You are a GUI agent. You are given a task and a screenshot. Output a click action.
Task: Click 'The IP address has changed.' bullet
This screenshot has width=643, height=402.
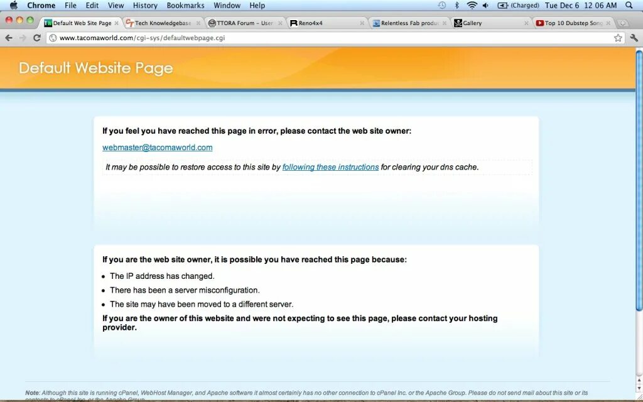[162, 276]
